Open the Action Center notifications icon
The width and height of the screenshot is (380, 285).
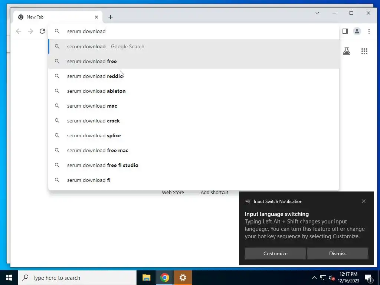(x=368, y=278)
